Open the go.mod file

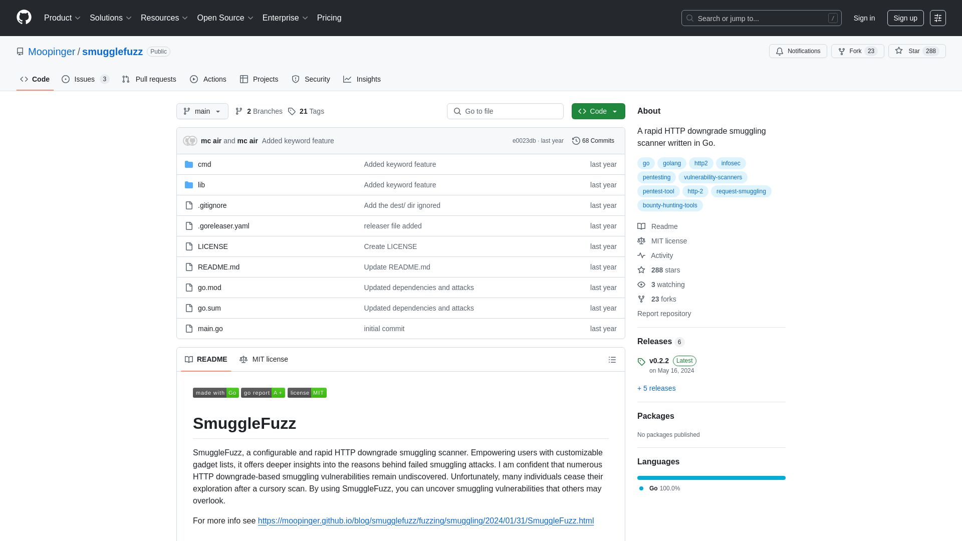click(x=209, y=288)
